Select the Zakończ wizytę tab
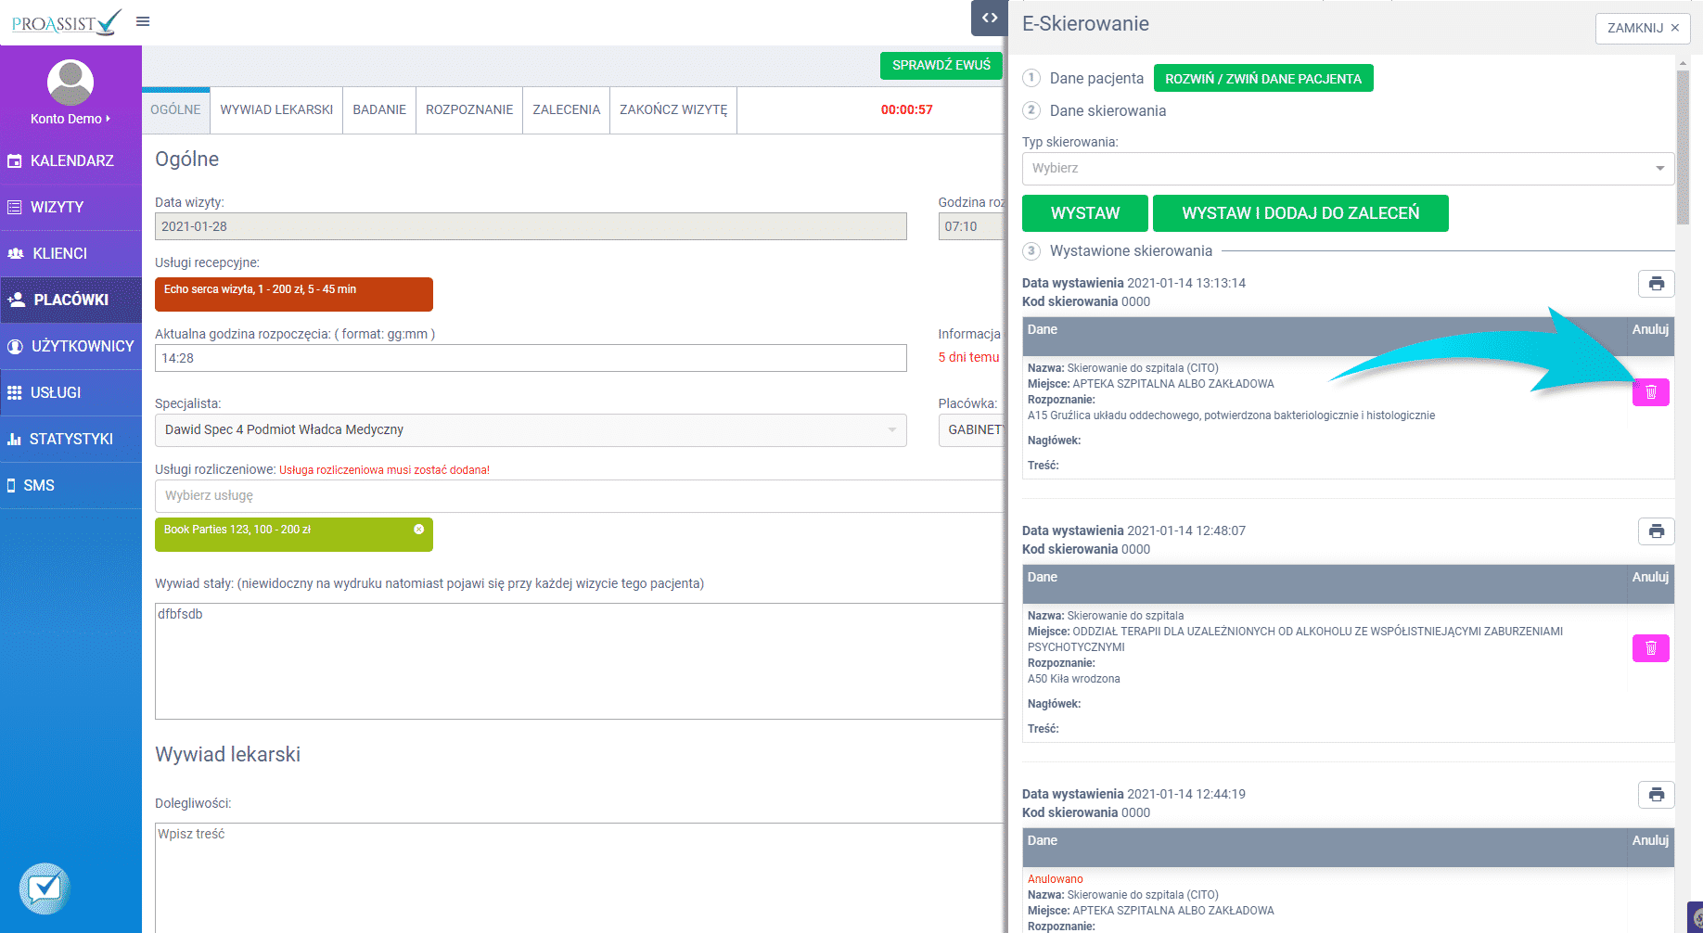The height and width of the screenshot is (933, 1703). (x=673, y=109)
